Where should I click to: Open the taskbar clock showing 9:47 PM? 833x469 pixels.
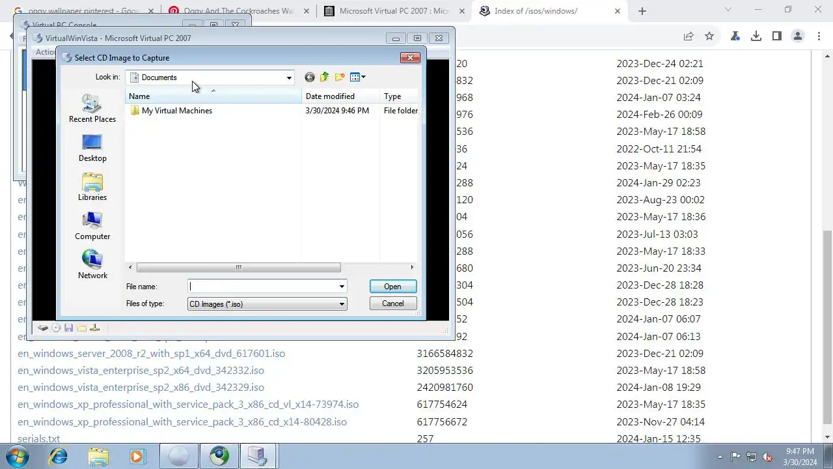tap(800, 457)
